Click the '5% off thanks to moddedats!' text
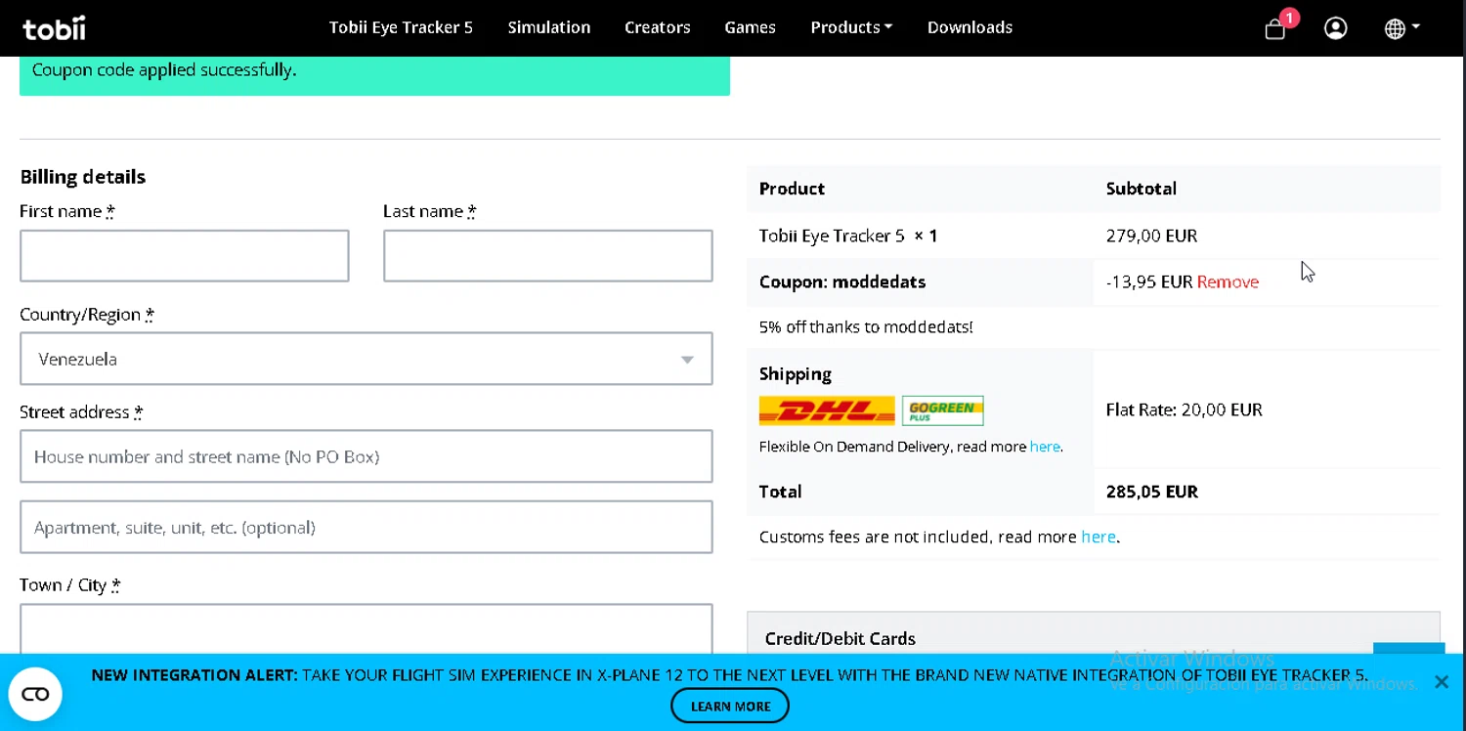Image resolution: width=1466 pixels, height=731 pixels. (866, 327)
